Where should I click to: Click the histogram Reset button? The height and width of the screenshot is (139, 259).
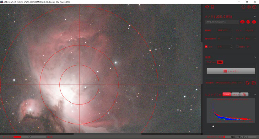[x=236, y=94]
